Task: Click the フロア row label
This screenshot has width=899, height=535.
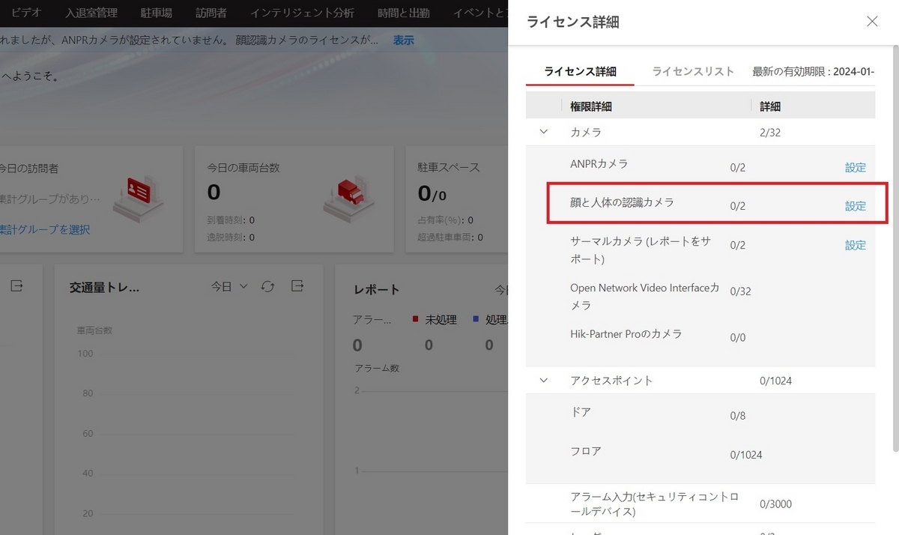Action: (x=586, y=451)
